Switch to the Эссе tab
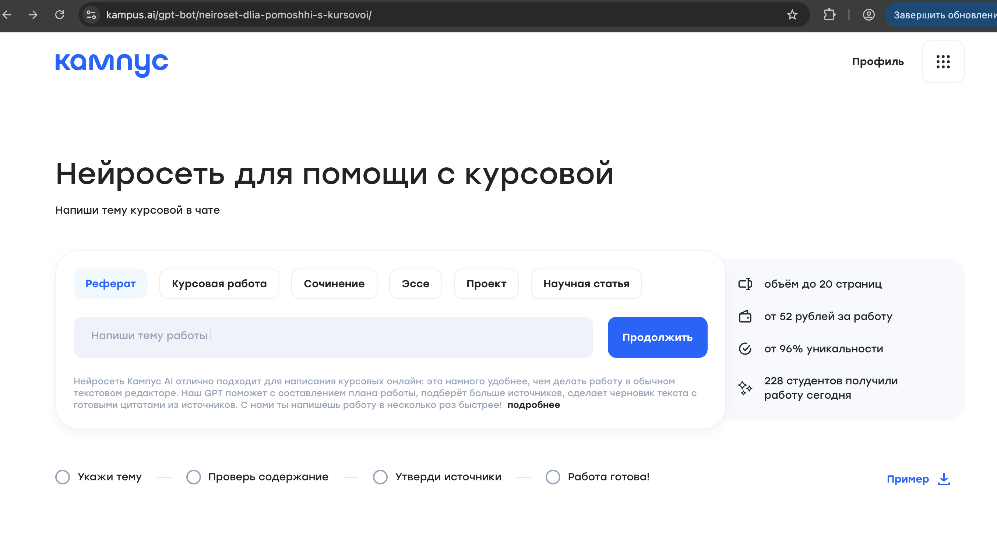Image resolution: width=997 pixels, height=537 pixels. pyautogui.click(x=415, y=284)
